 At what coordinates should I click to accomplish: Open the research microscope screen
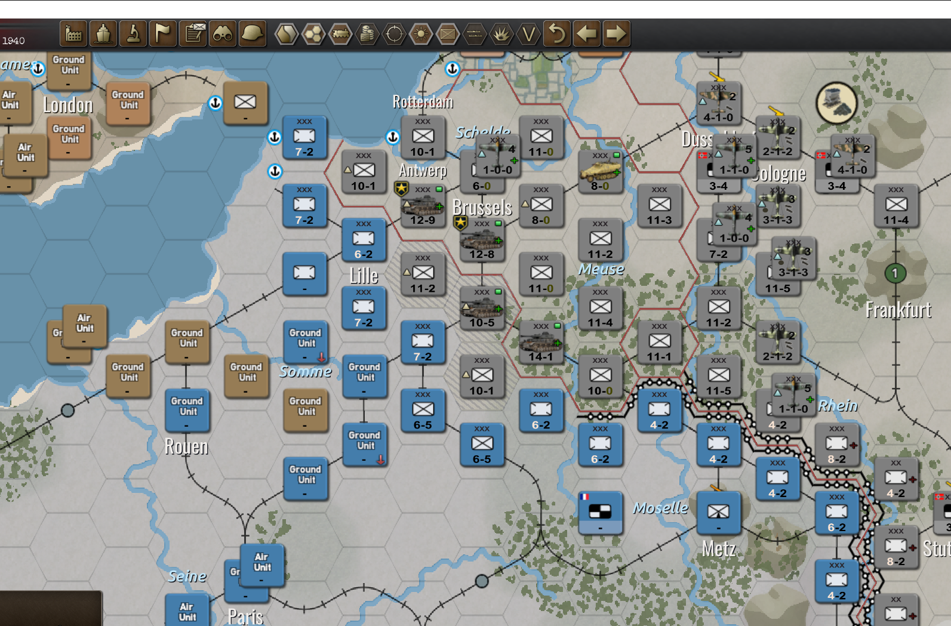point(133,33)
